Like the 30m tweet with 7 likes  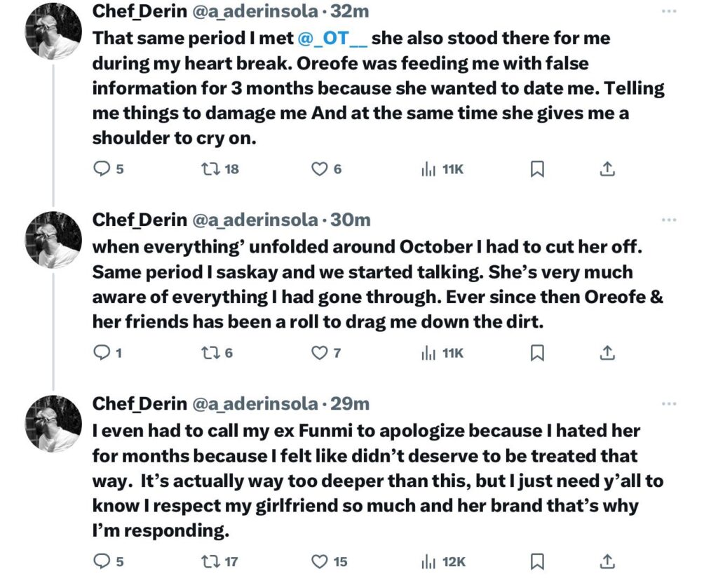click(320, 353)
